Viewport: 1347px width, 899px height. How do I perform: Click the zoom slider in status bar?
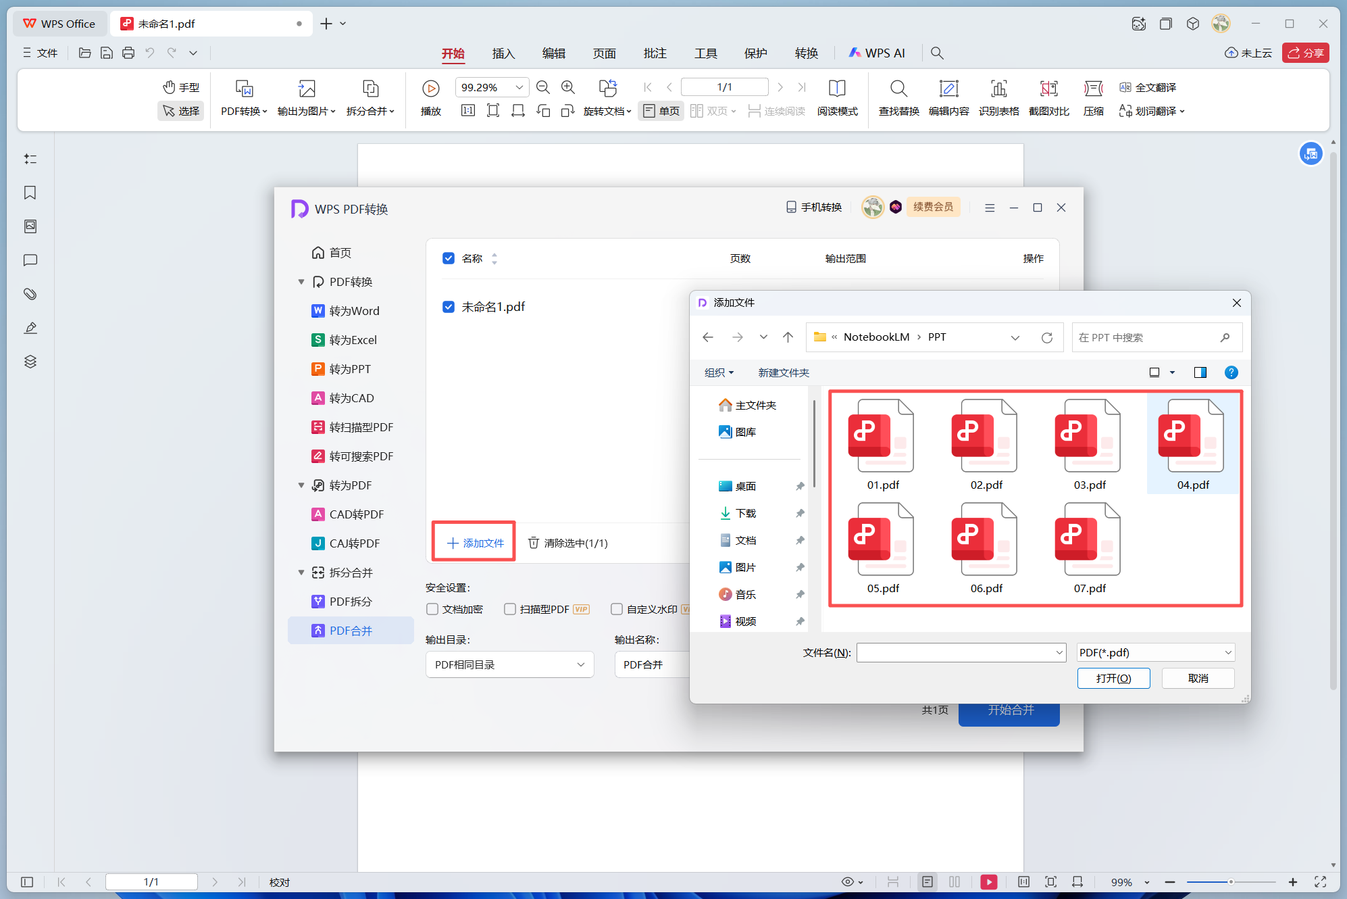(x=1230, y=882)
